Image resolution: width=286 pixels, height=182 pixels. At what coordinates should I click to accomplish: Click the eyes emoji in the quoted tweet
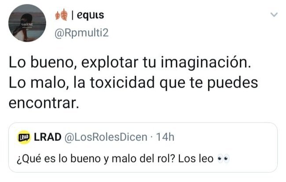pos(224,159)
